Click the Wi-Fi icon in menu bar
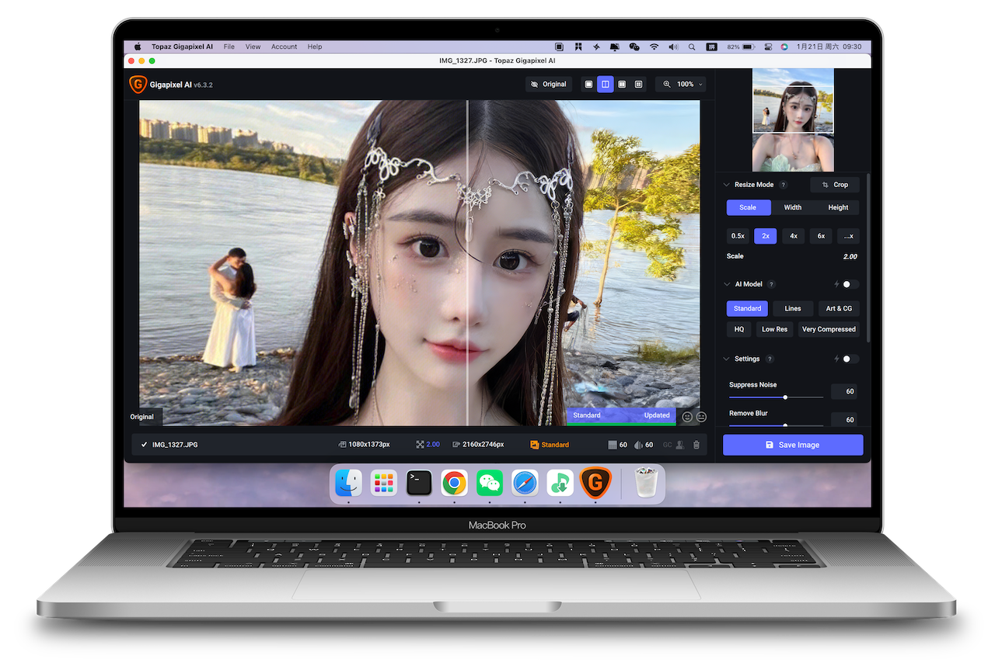Image resolution: width=995 pixels, height=666 pixels. tap(655, 47)
